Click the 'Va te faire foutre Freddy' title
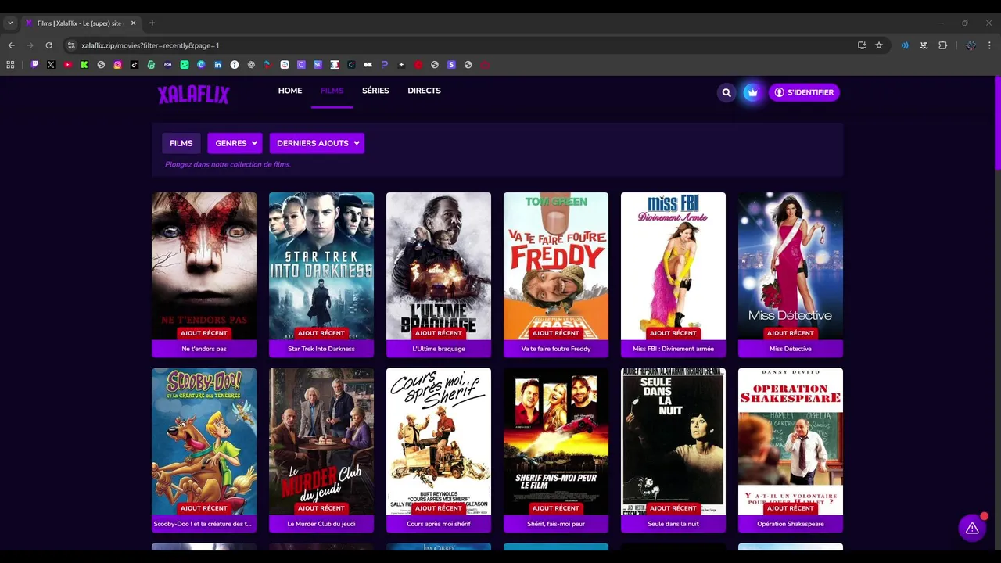The width and height of the screenshot is (1001, 563). click(556, 349)
